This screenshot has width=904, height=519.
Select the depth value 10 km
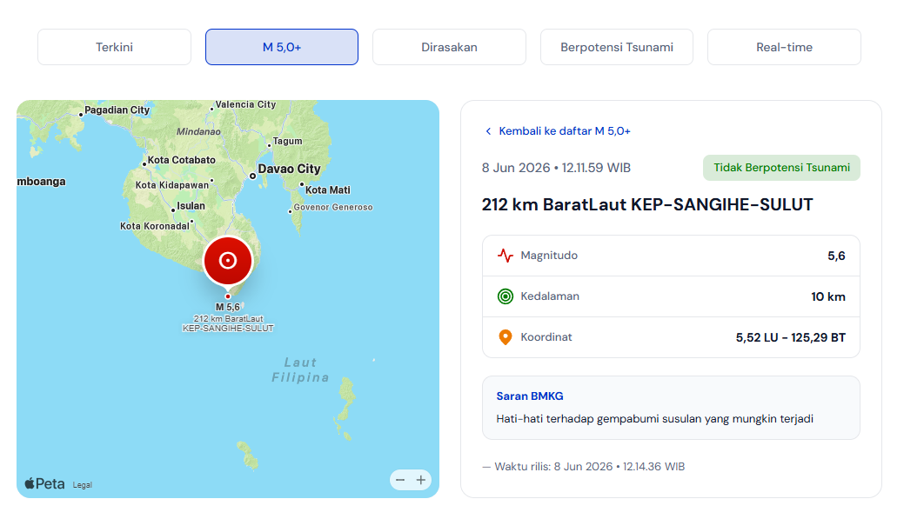pyautogui.click(x=828, y=296)
